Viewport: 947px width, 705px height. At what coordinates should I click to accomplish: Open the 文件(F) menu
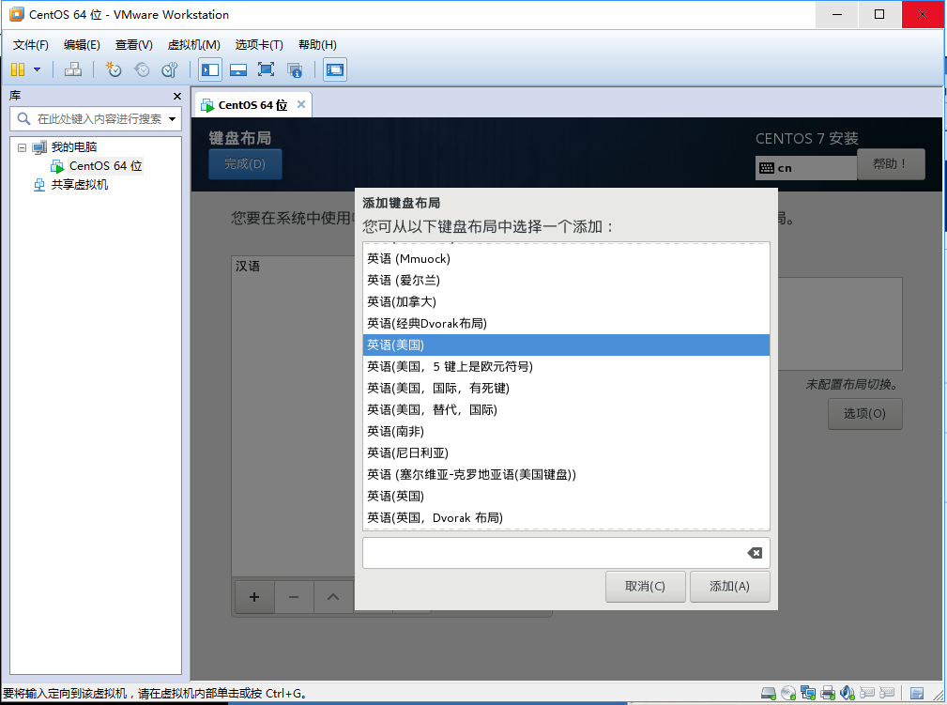point(30,45)
